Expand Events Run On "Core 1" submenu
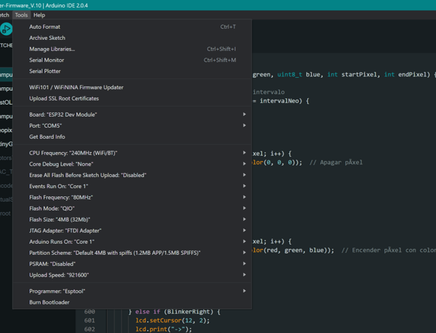 coord(132,187)
